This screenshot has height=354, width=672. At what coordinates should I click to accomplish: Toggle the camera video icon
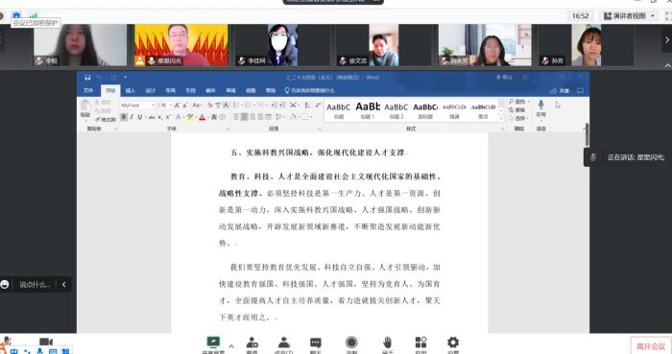coord(46,342)
